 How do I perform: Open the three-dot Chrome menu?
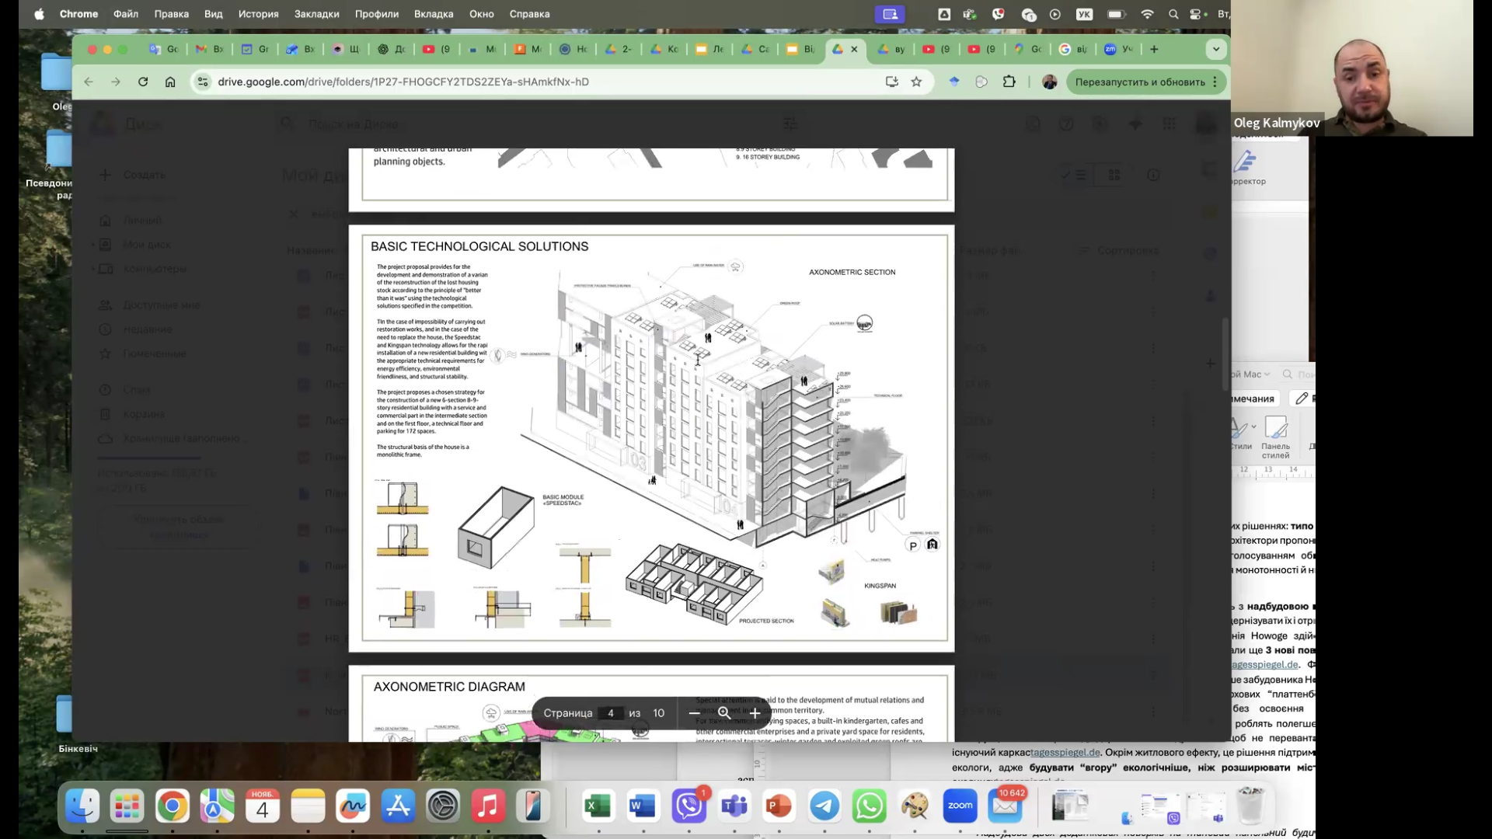pos(1215,82)
